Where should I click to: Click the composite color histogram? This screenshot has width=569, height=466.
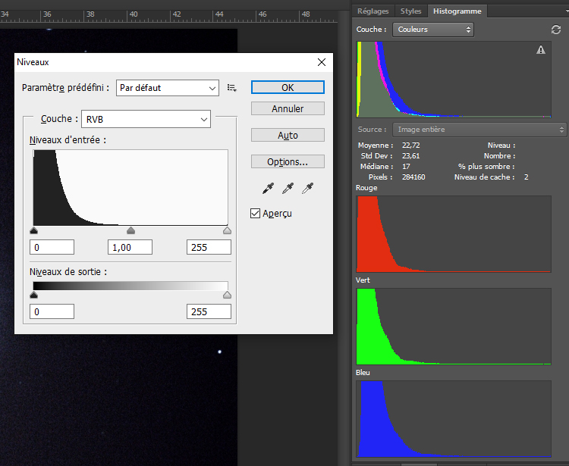pyautogui.click(x=454, y=80)
